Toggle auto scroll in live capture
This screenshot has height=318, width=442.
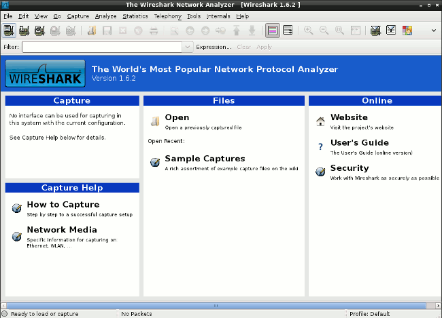[x=288, y=31]
